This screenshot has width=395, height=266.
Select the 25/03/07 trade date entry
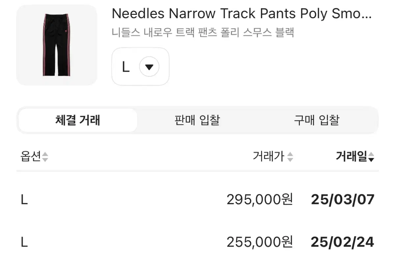(342, 199)
